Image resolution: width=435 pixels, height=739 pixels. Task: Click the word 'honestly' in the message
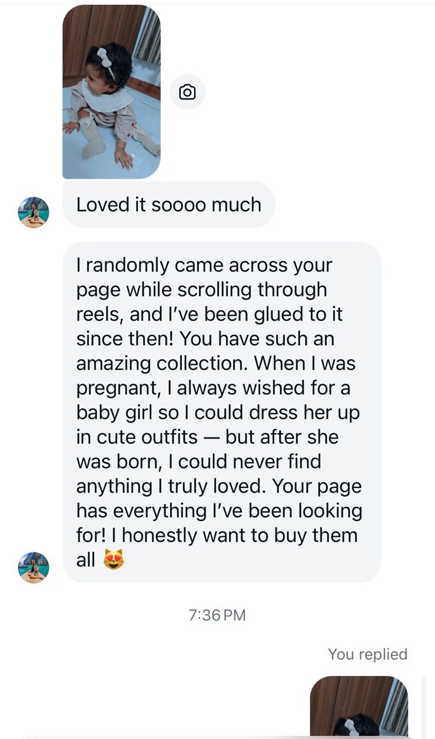click(x=160, y=535)
